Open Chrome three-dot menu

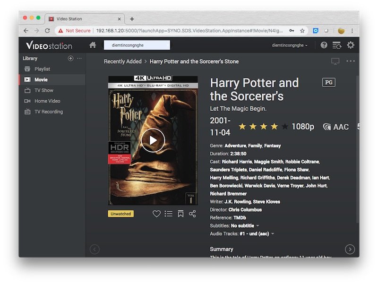352,31
